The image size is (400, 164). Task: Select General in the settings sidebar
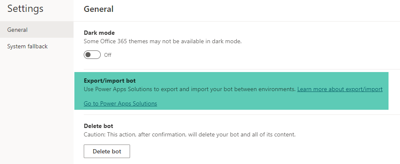37,30
